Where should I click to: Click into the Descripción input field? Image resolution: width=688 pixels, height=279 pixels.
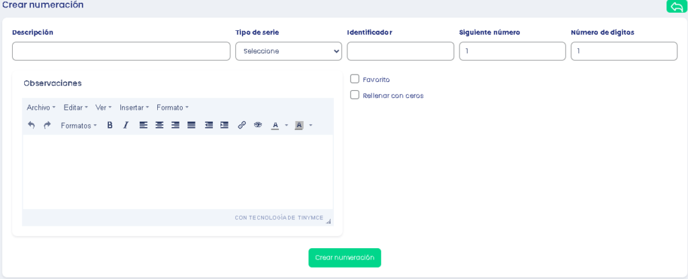(121, 51)
